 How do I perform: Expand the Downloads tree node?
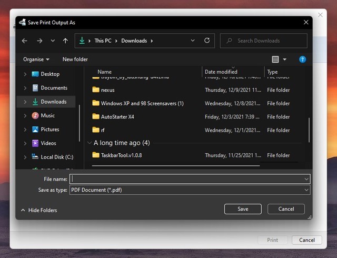click(25, 102)
